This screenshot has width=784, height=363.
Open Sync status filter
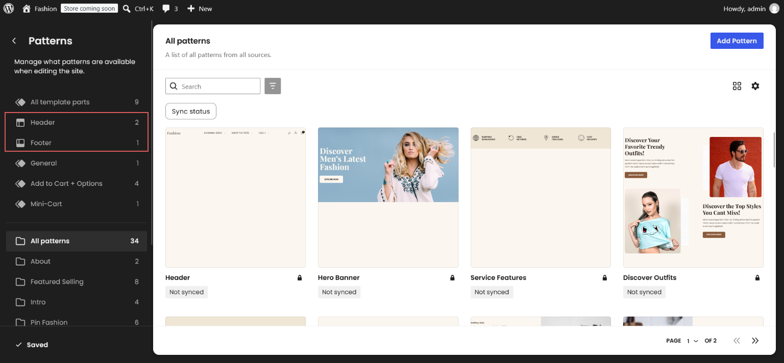[191, 111]
